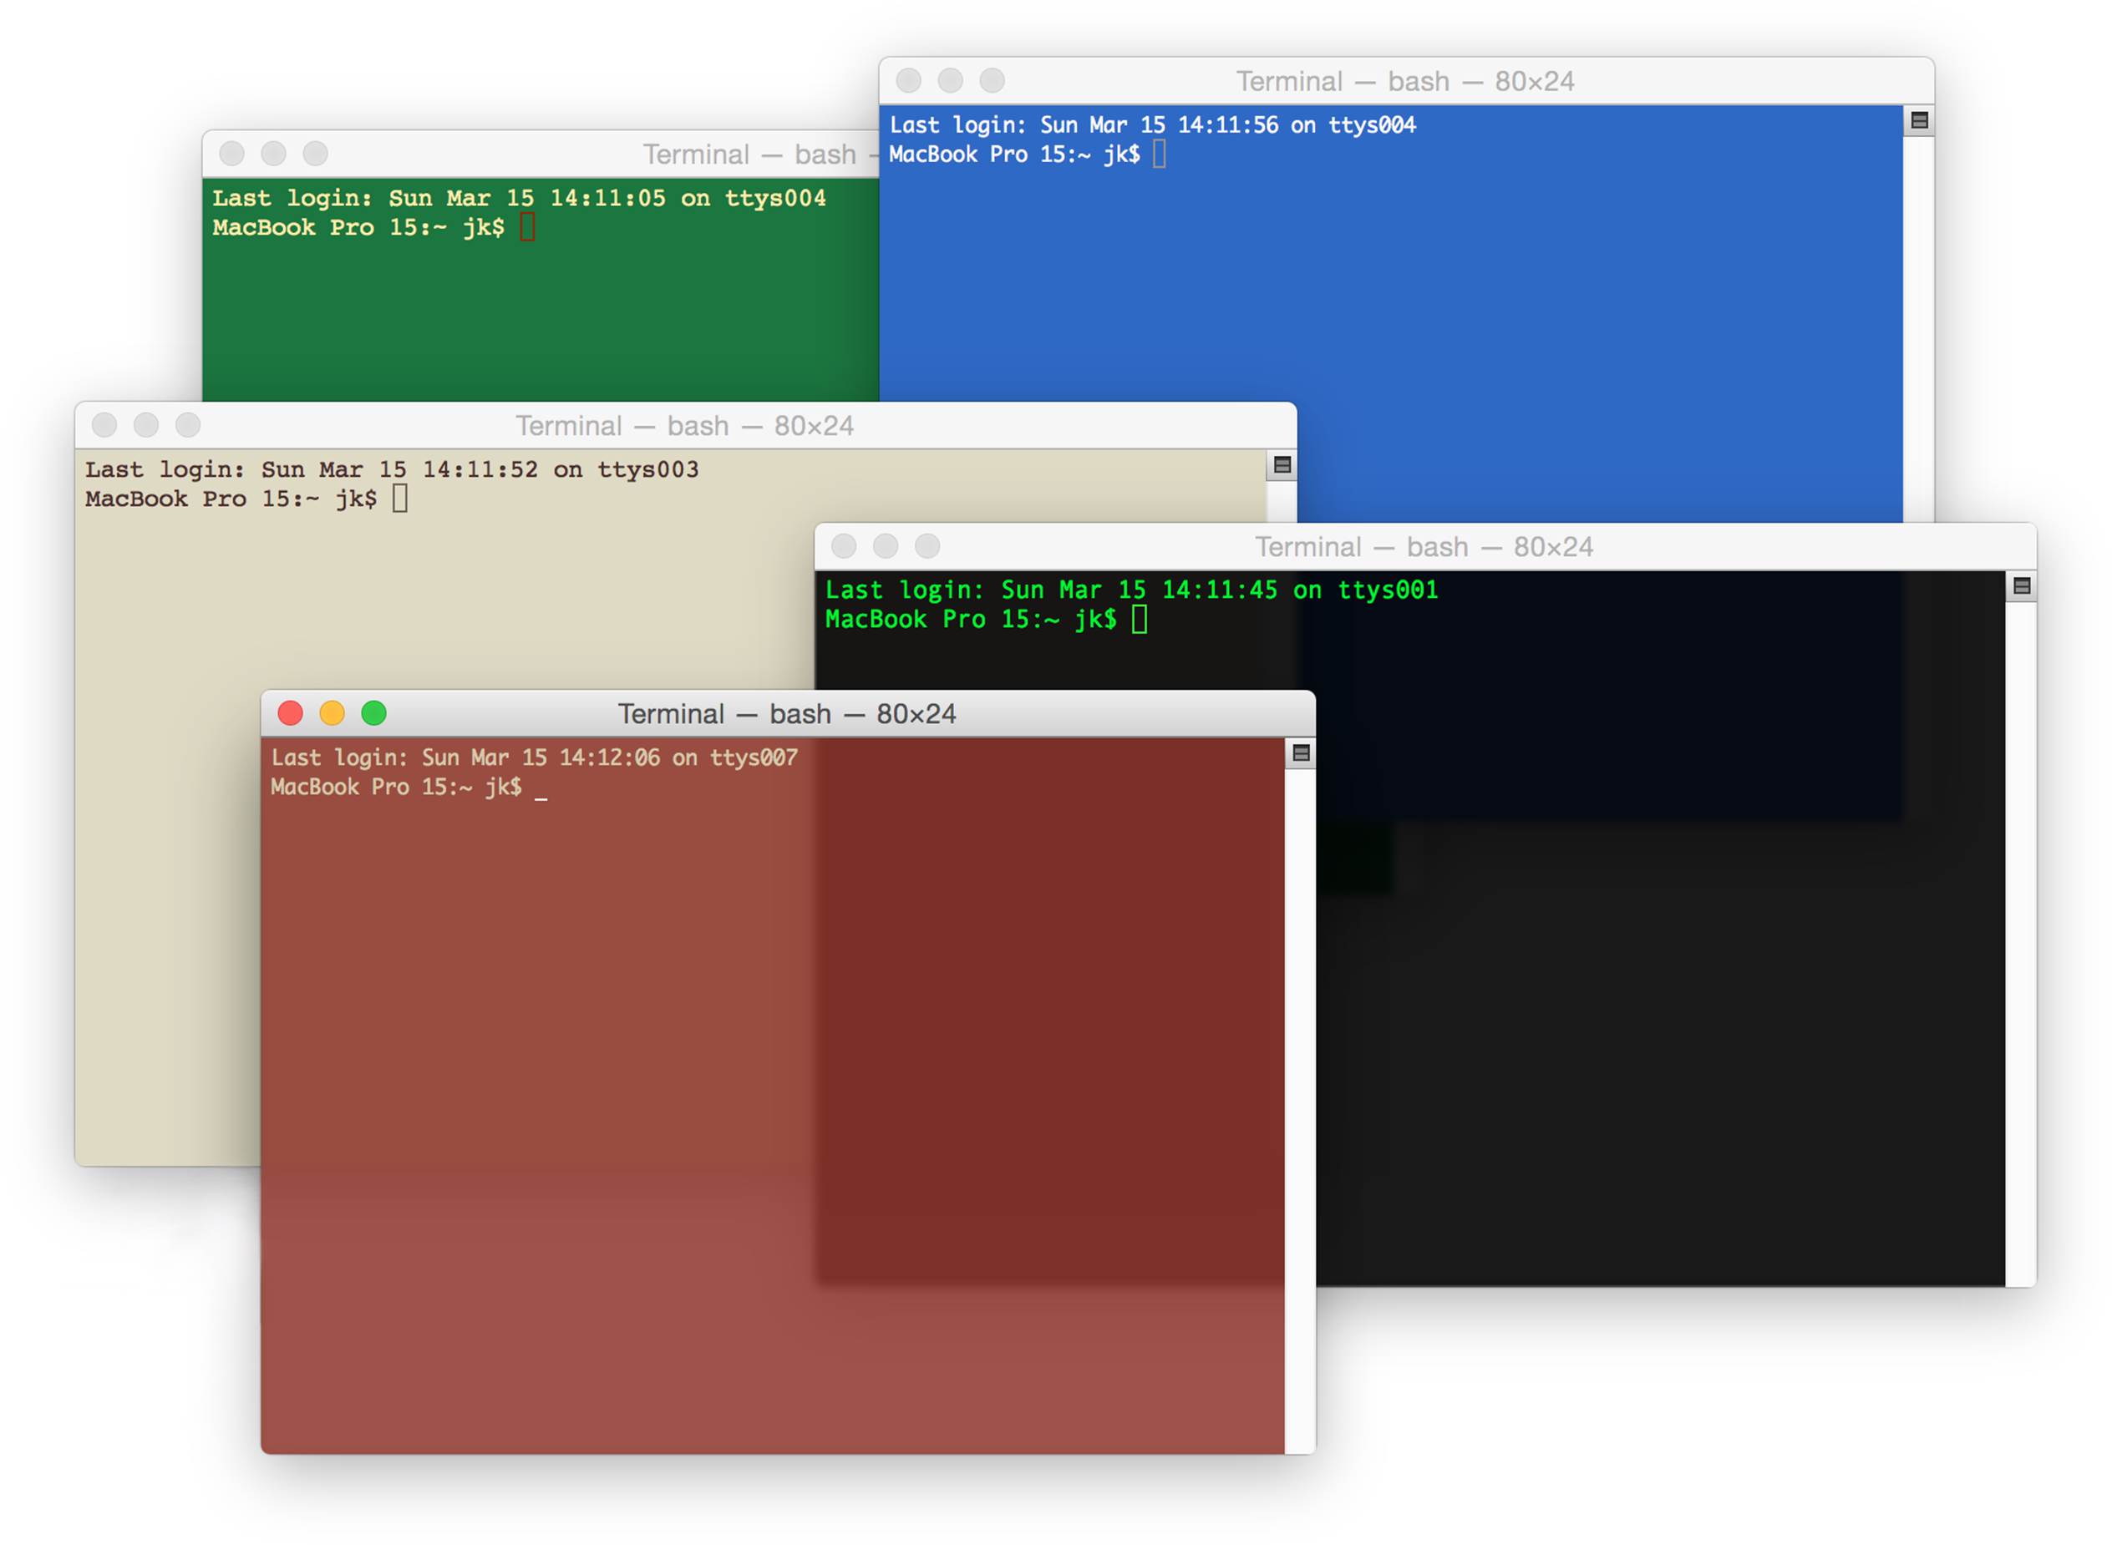Close the red terminal window
The width and height of the screenshot is (2112, 1545).
point(291,713)
